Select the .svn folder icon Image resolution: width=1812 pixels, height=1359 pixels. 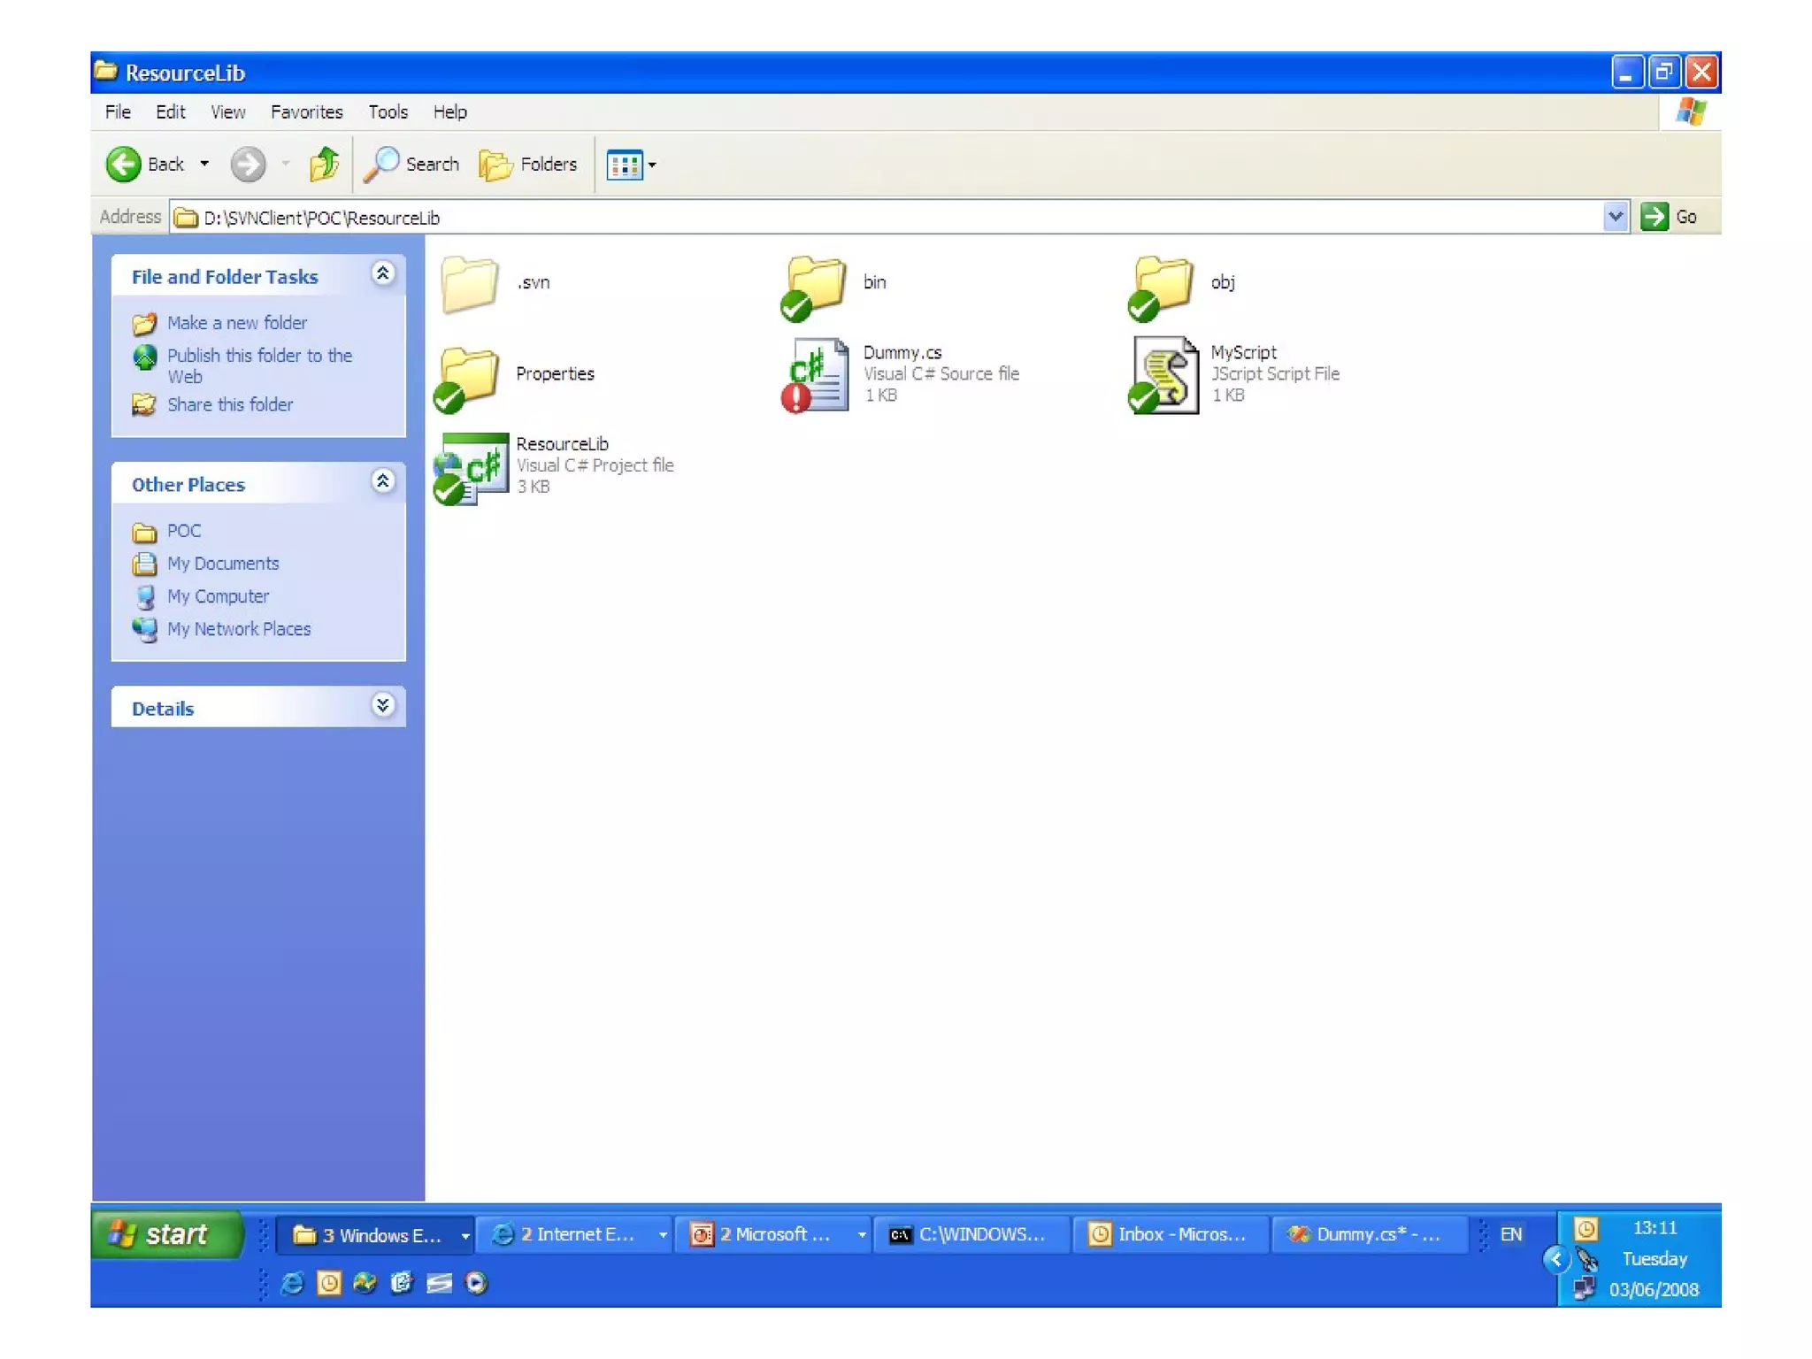[469, 283]
